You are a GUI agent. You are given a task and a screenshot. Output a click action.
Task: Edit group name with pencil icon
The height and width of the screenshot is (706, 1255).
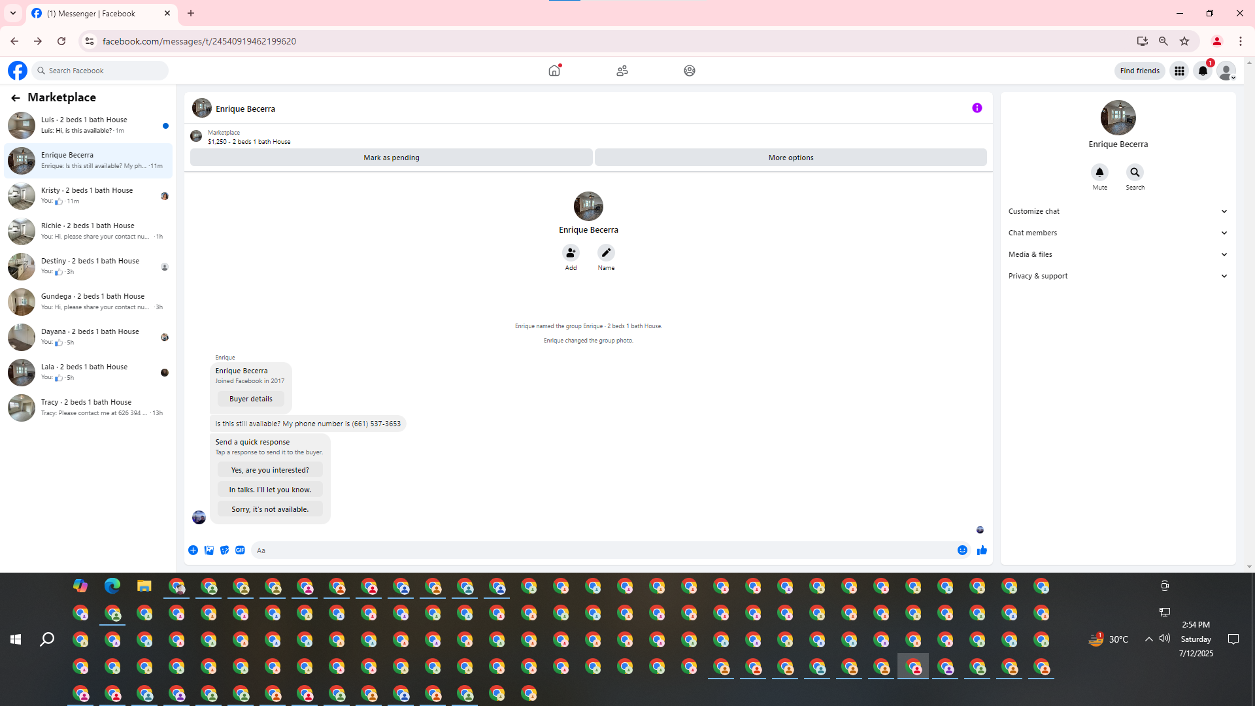coord(606,253)
